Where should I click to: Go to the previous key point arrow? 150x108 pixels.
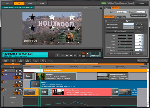(137, 24)
